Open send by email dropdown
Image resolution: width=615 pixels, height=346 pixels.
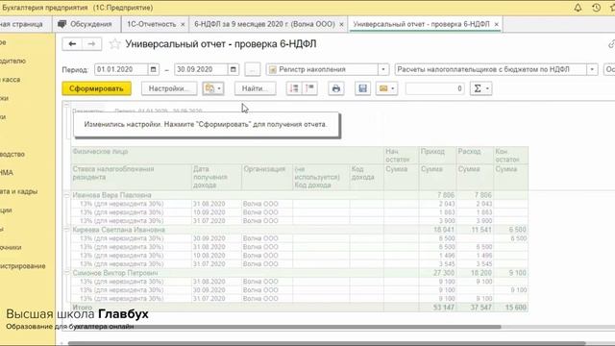pyautogui.click(x=386, y=88)
